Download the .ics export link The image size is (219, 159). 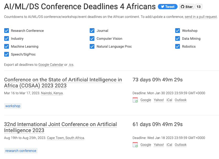coord(71,65)
